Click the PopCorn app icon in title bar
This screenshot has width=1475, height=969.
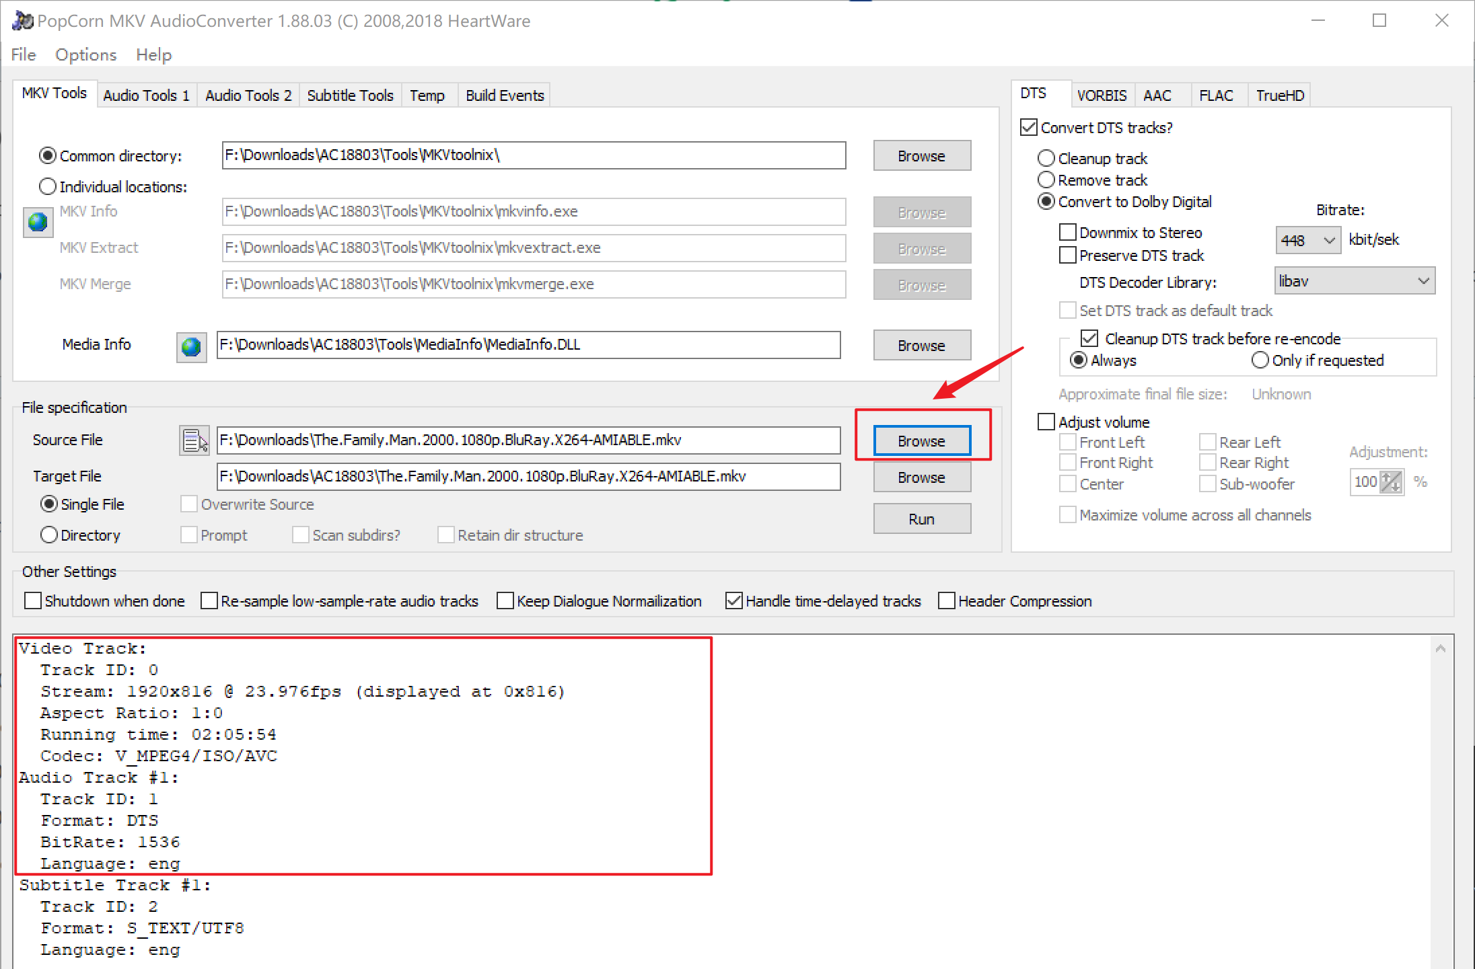pyautogui.click(x=22, y=21)
